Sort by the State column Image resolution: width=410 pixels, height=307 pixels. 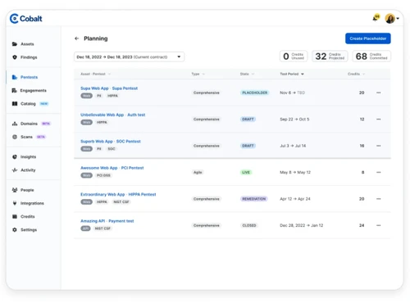(247, 74)
